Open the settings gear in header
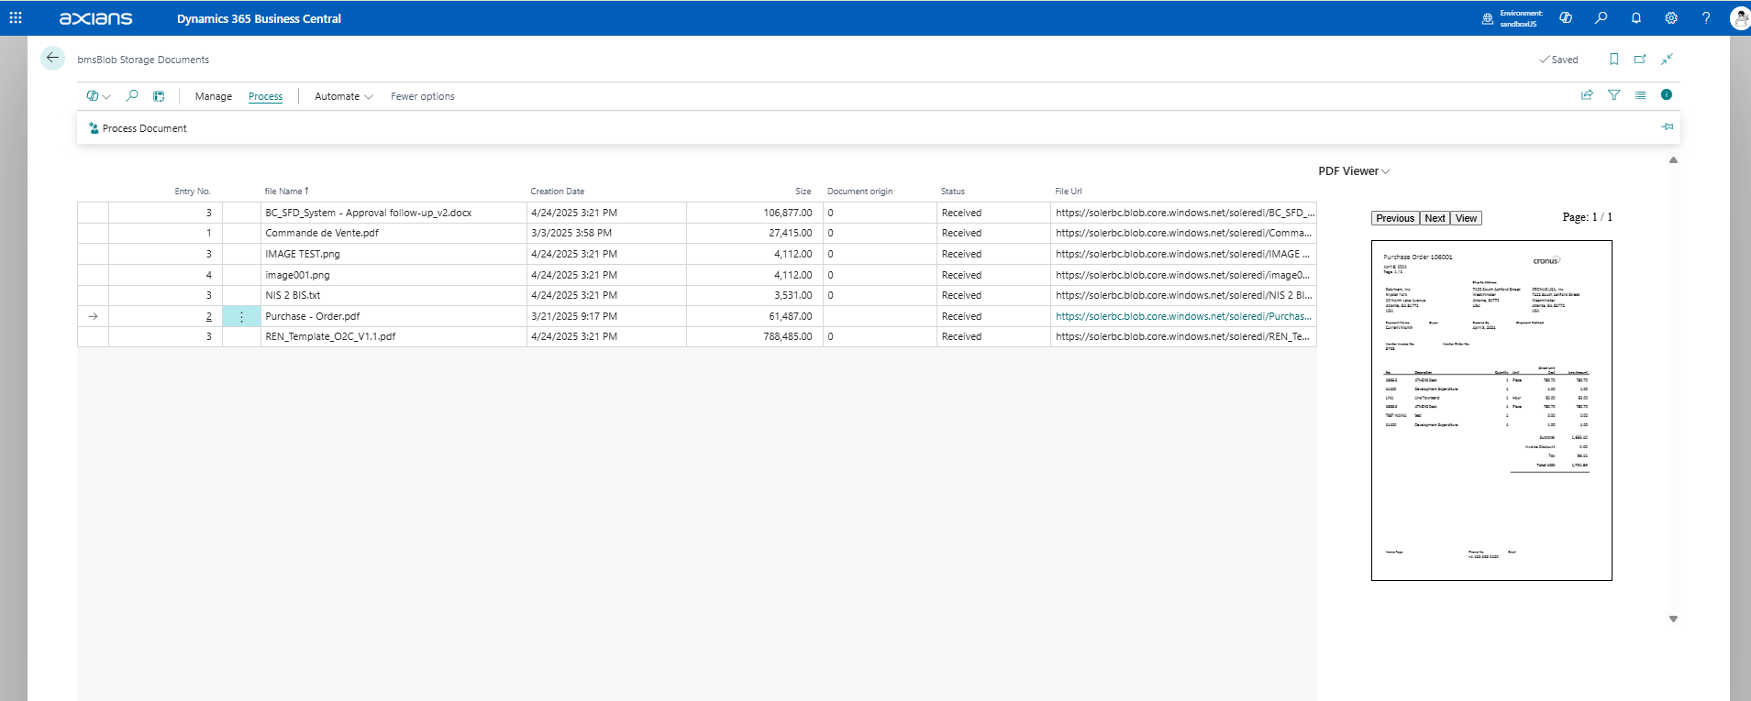The width and height of the screenshot is (1751, 701). 1670,18
